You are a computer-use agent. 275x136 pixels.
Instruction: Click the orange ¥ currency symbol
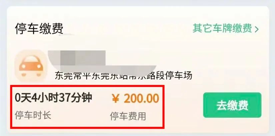[x=116, y=99]
